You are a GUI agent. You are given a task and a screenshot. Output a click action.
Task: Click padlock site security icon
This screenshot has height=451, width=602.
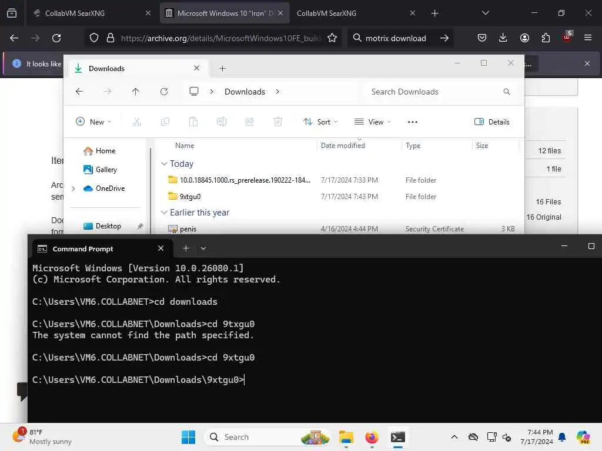click(x=111, y=38)
